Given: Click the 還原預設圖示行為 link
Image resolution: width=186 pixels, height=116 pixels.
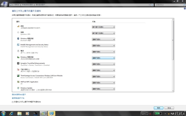Looking at the screenshot, I should (18, 98).
